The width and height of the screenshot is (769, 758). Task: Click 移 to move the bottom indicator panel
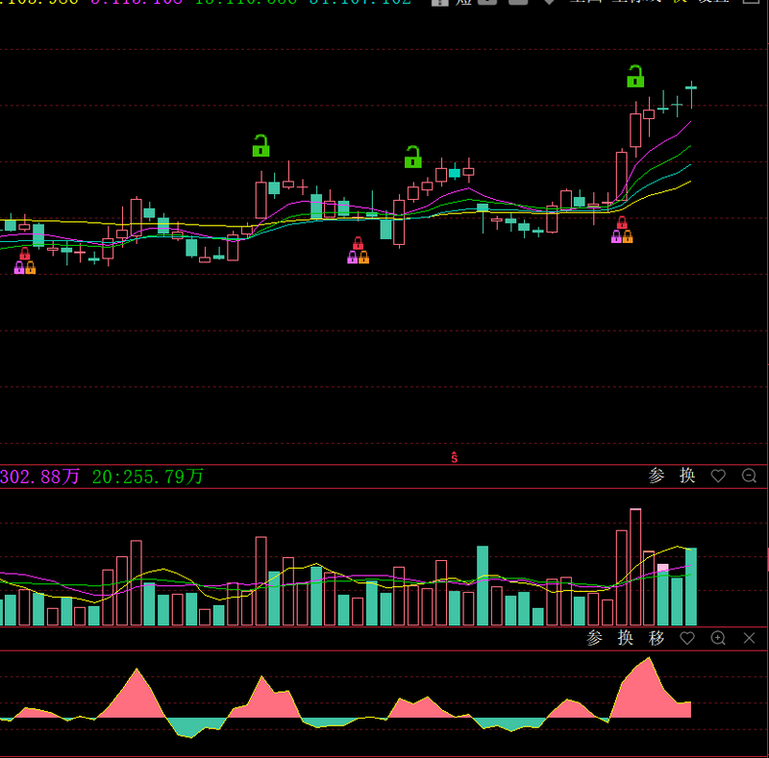click(x=657, y=638)
